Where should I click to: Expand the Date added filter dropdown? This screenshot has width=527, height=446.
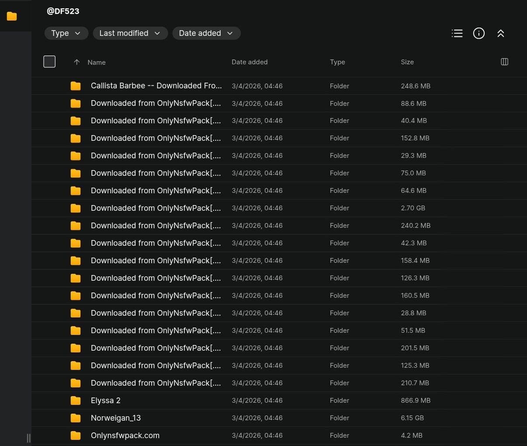pos(206,33)
